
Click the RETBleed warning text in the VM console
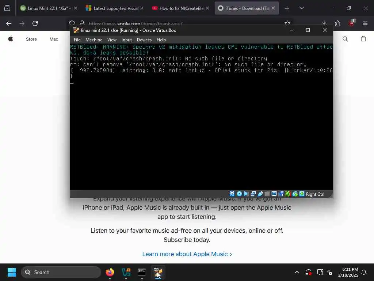coord(202,50)
